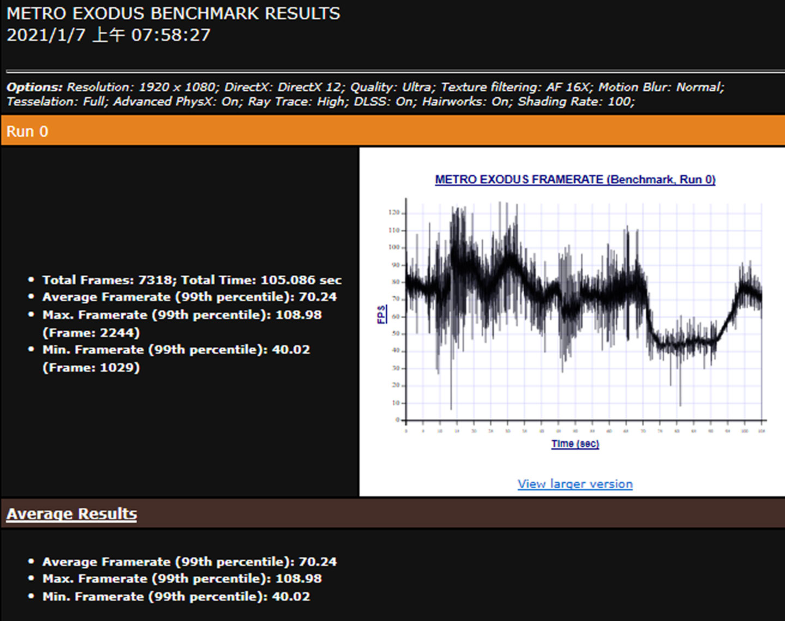Click the Total Frames: 7318 line
The width and height of the screenshot is (785, 621).
(x=192, y=280)
